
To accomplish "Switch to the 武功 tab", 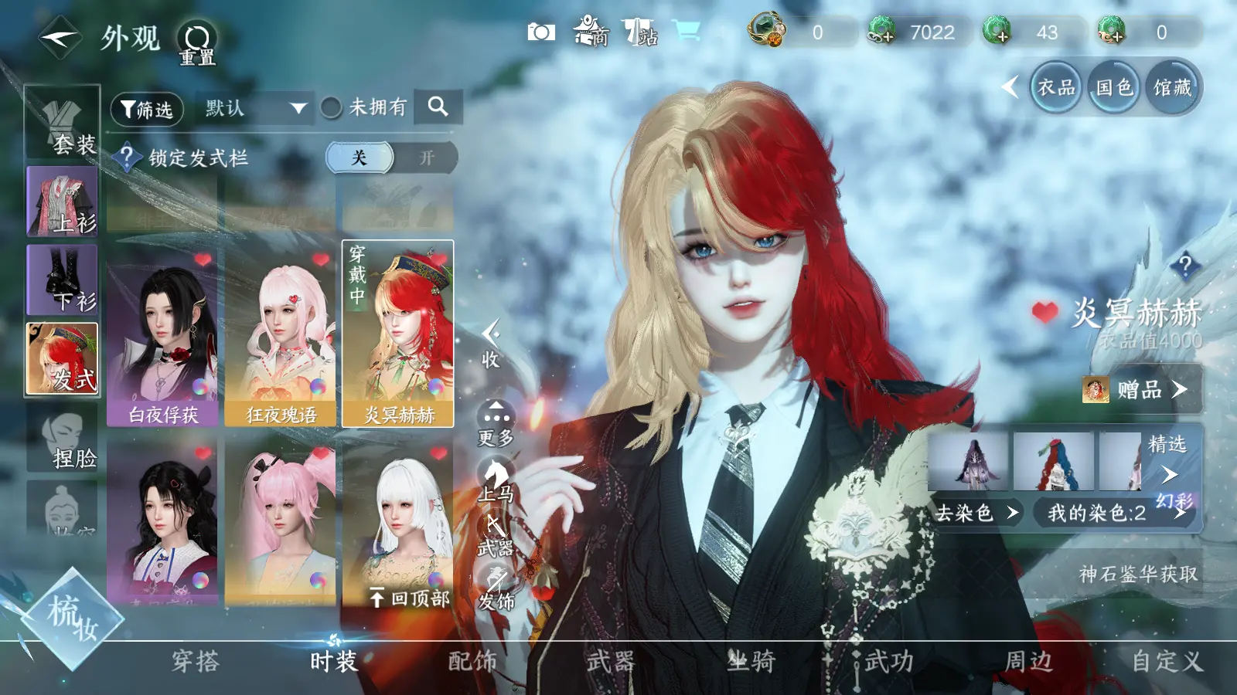I will point(889,661).
